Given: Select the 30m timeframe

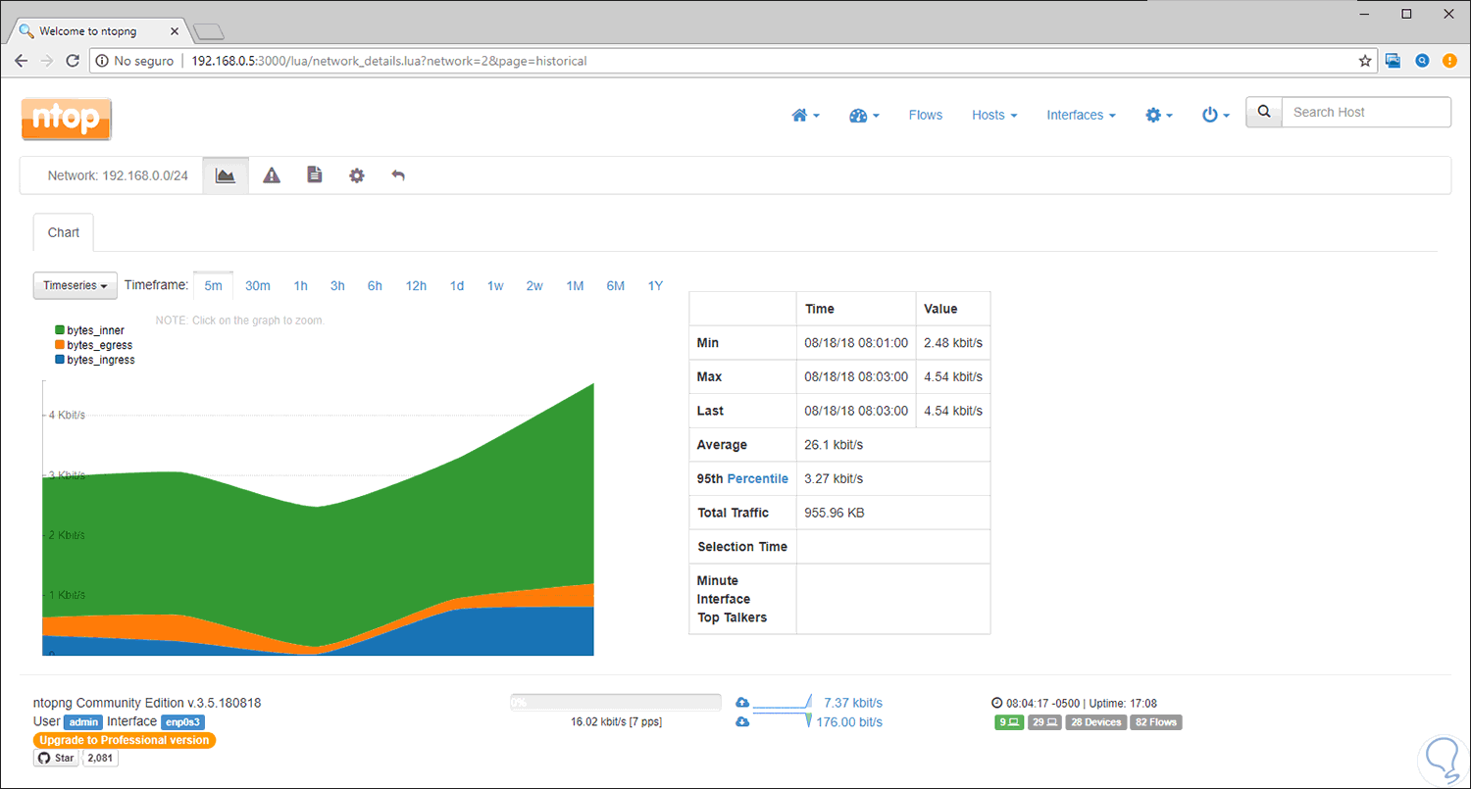Looking at the screenshot, I should tap(258, 285).
